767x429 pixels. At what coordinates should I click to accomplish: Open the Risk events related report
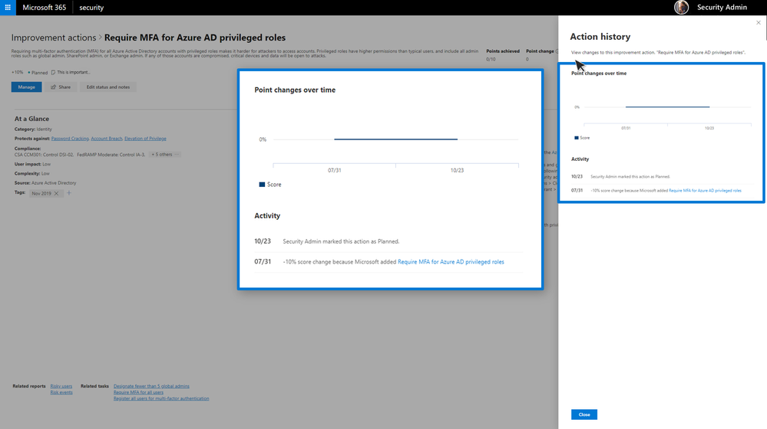pos(61,392)
